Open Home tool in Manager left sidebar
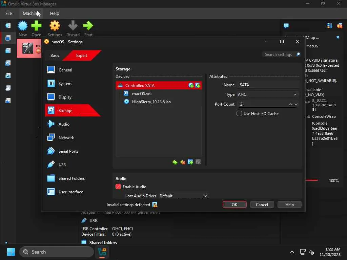This screenshot has width=347, height=260. 8,25
